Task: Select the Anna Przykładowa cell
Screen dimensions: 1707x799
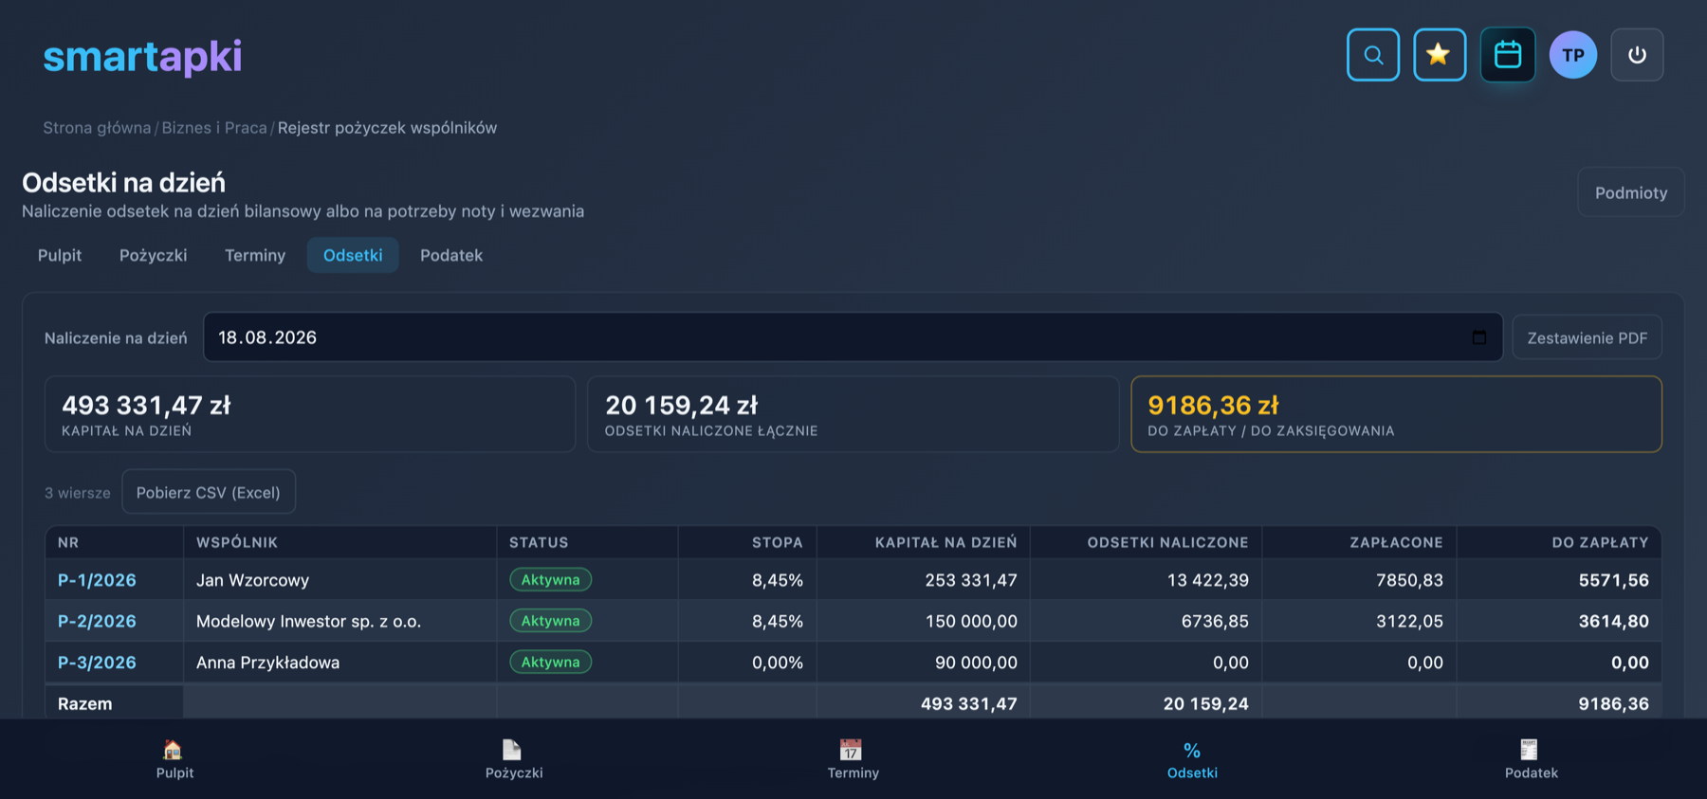Action: [340, 663]
